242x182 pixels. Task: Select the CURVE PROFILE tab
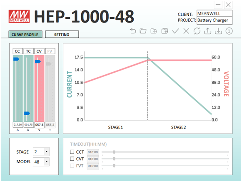pos(25,34)
